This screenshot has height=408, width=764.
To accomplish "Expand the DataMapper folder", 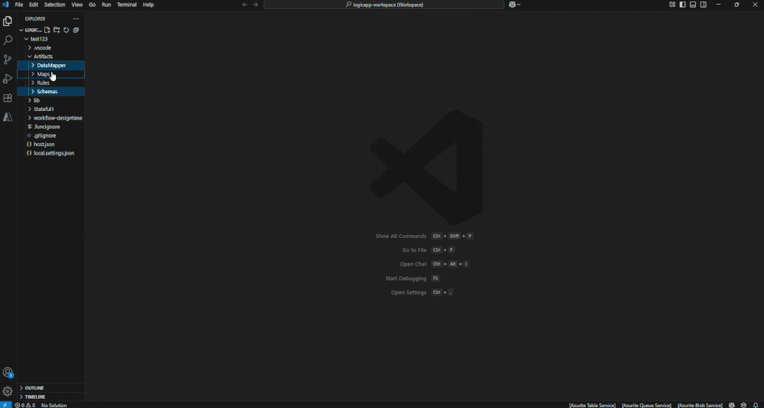I will click(51, 65).
